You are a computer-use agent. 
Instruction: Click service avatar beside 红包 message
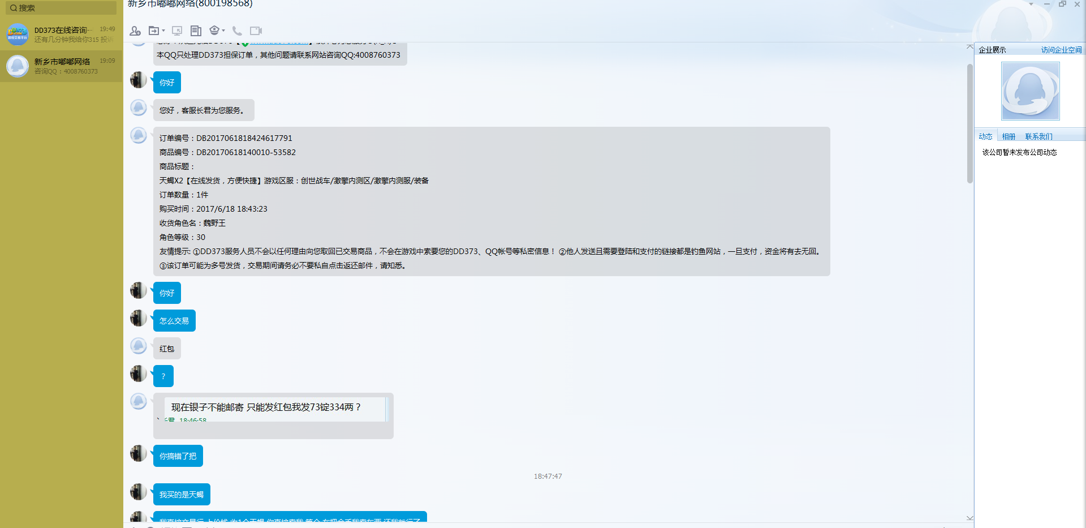tap(139, 346)
